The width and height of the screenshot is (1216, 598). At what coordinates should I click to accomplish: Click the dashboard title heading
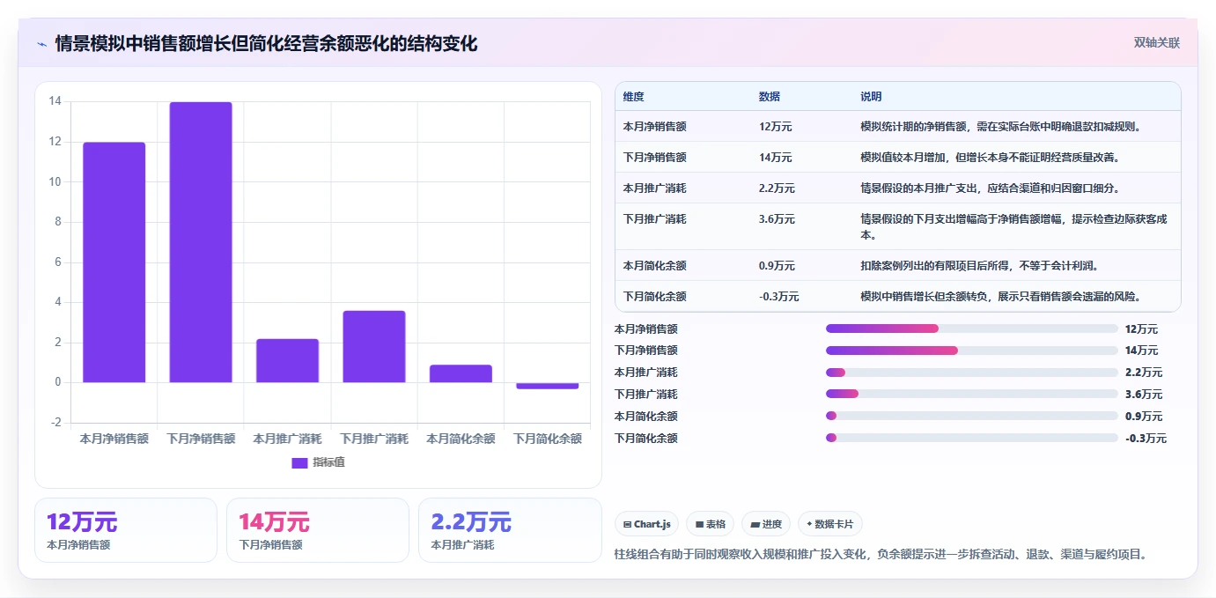[266, 43]
